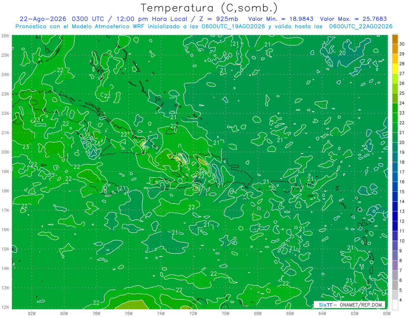
Task: Click the 76W longitude axis label
Action: pos(128,313)
